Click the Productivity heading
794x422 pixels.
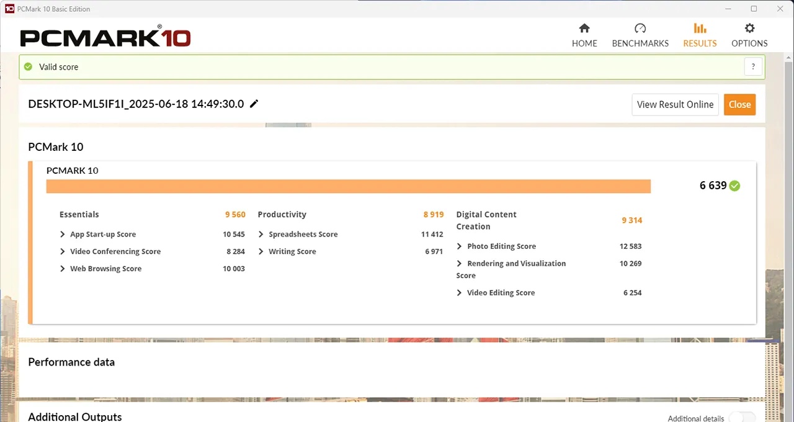pyautogui.click(x=282, y=215)
